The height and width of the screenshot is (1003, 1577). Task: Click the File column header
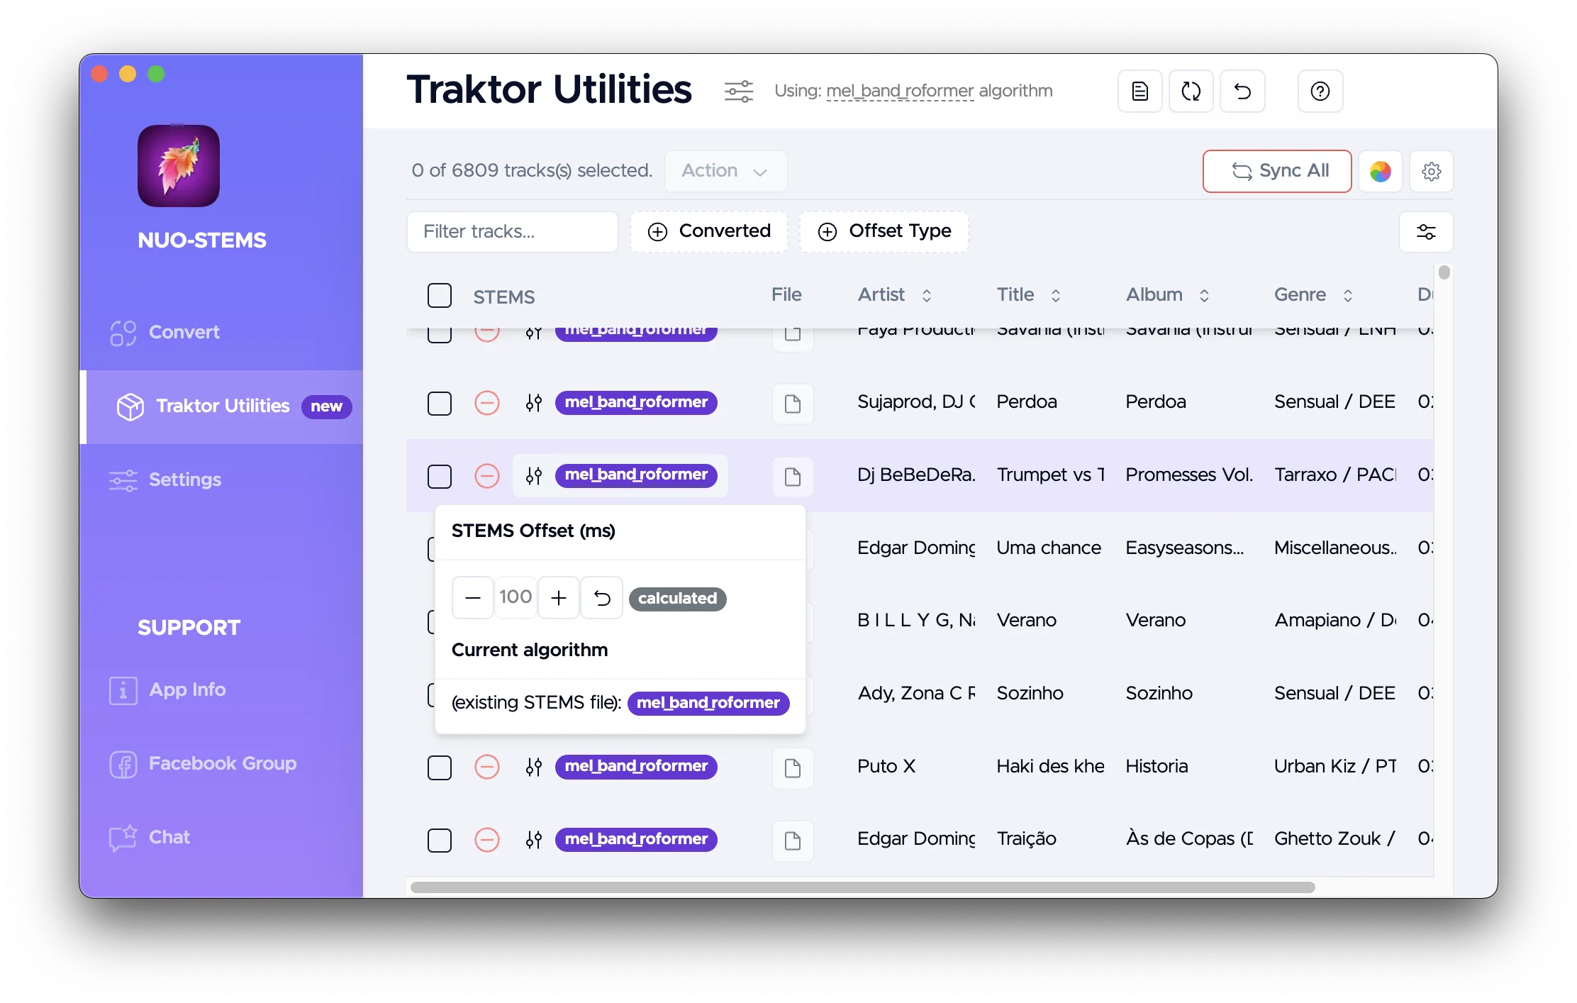[x=786, y=295]
